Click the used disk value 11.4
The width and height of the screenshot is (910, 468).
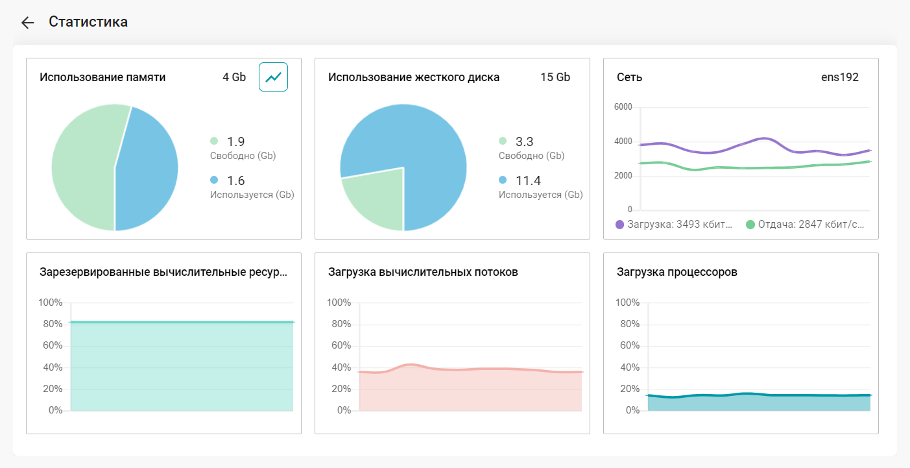pos(527,180)
